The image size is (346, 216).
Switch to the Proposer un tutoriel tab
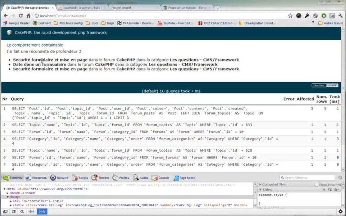point(187,7)
